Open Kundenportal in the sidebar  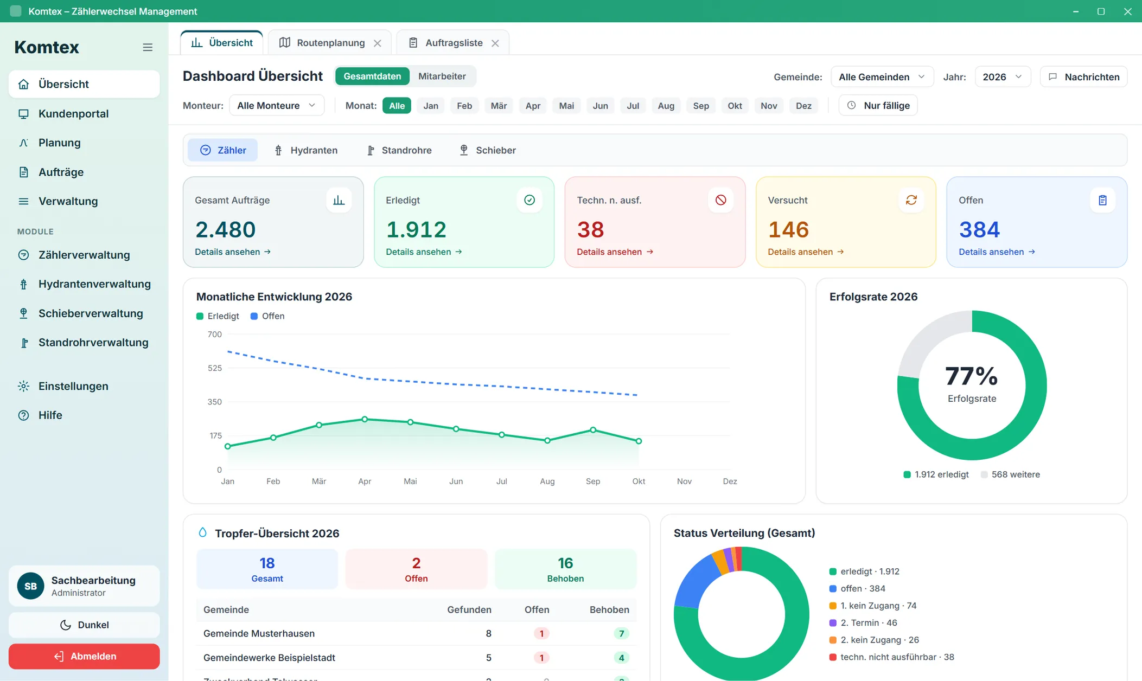pyautogui.click(x=84, y=113)
